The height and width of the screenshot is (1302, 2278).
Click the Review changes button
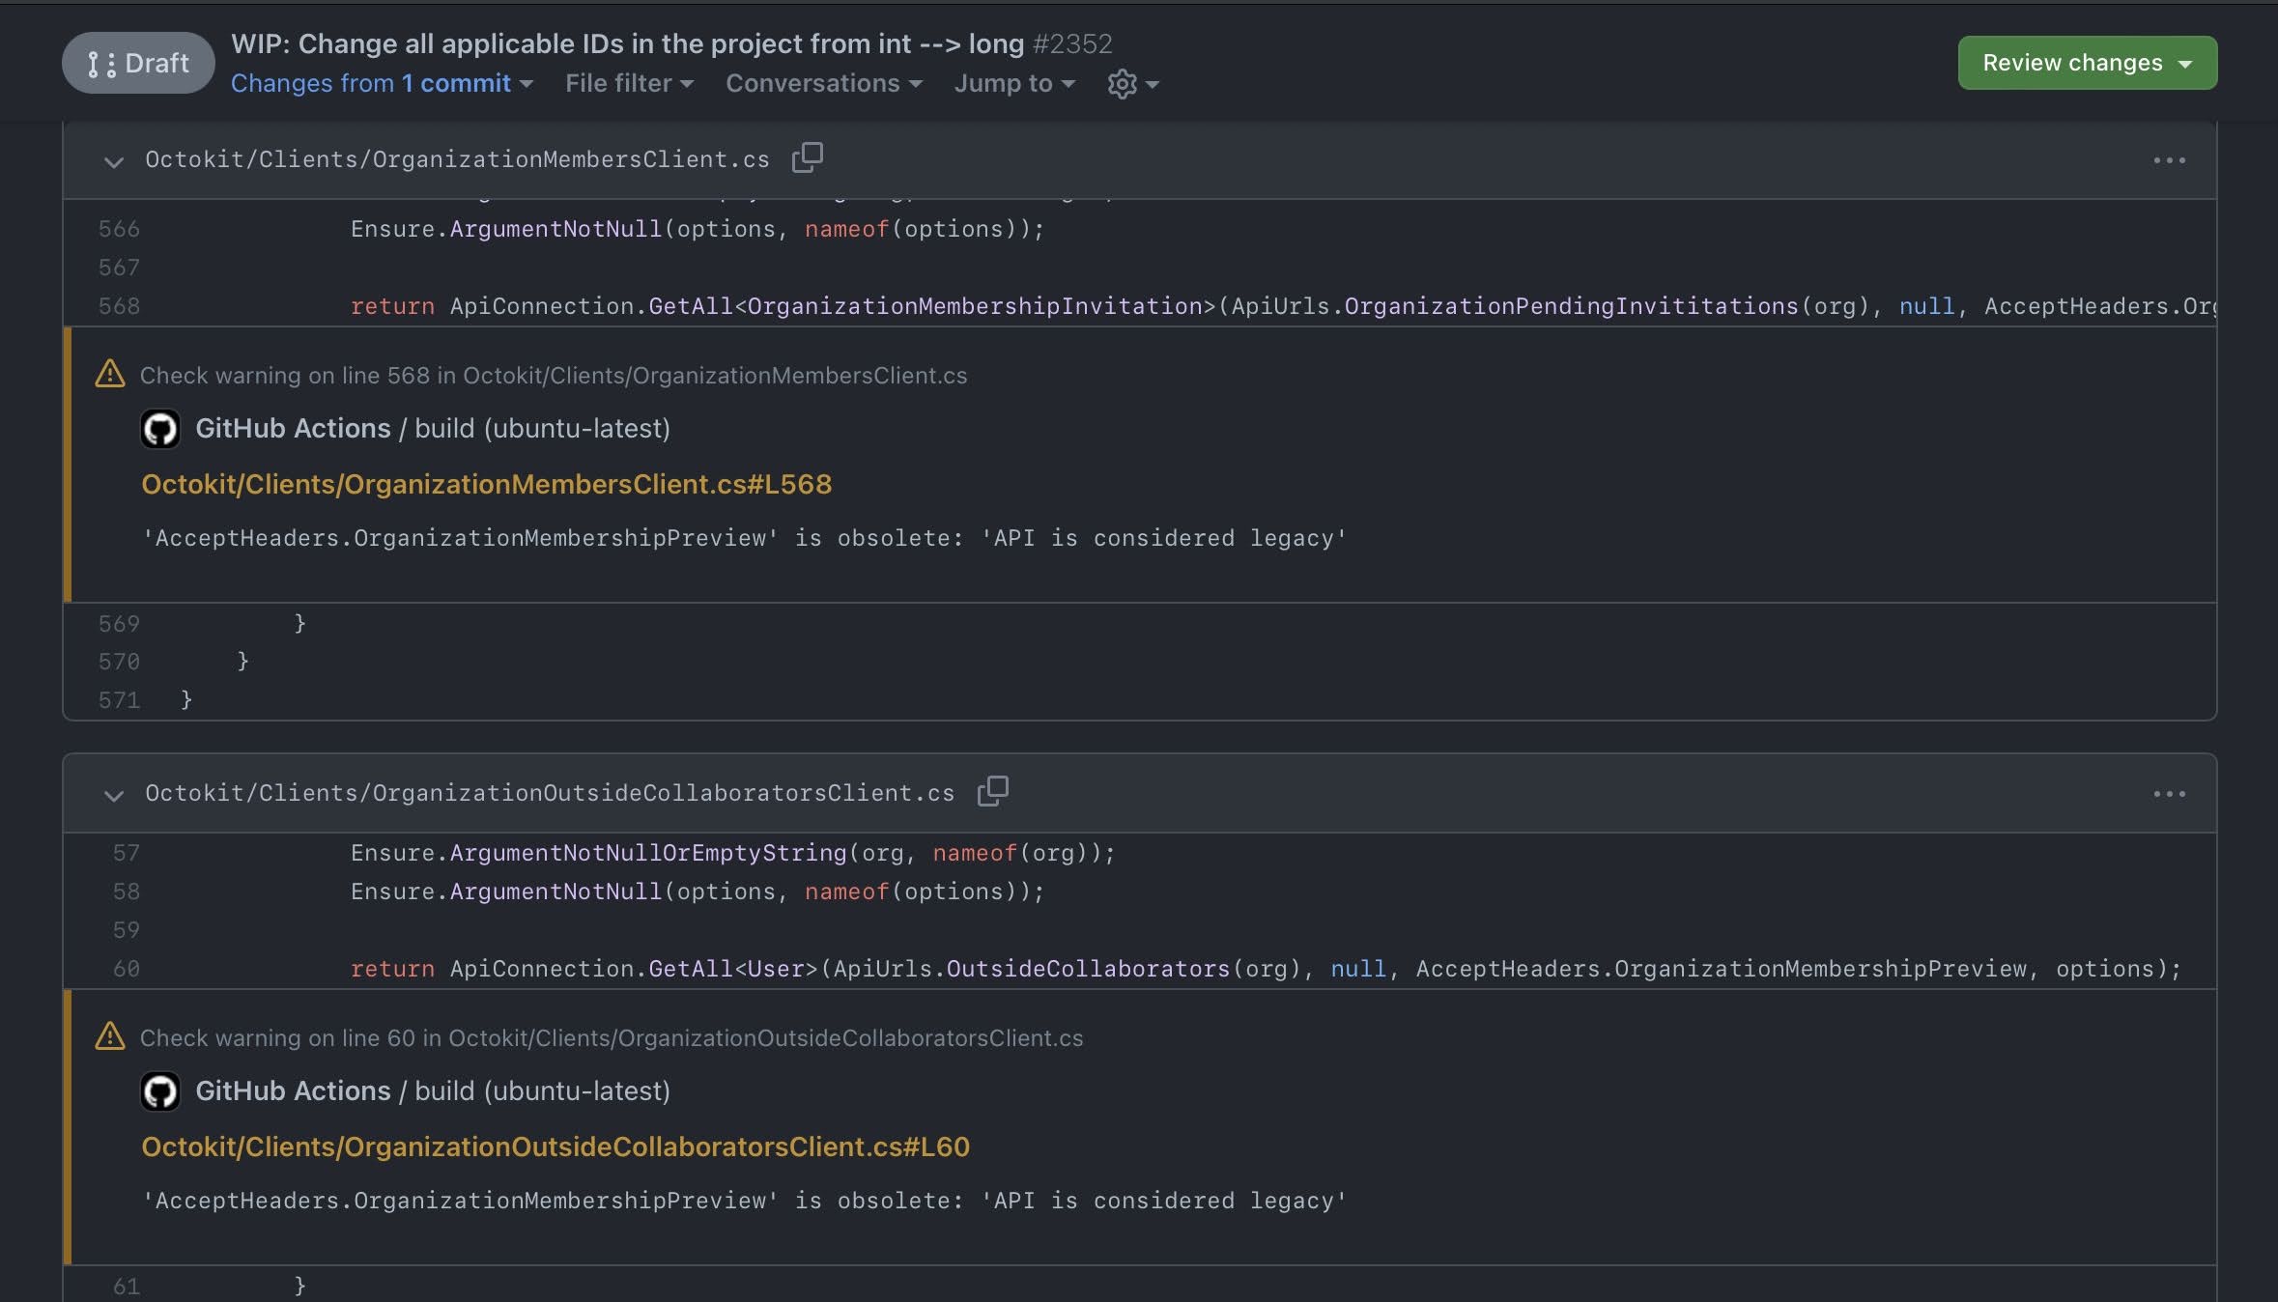pyautogui.click(x=2087, y=62)
